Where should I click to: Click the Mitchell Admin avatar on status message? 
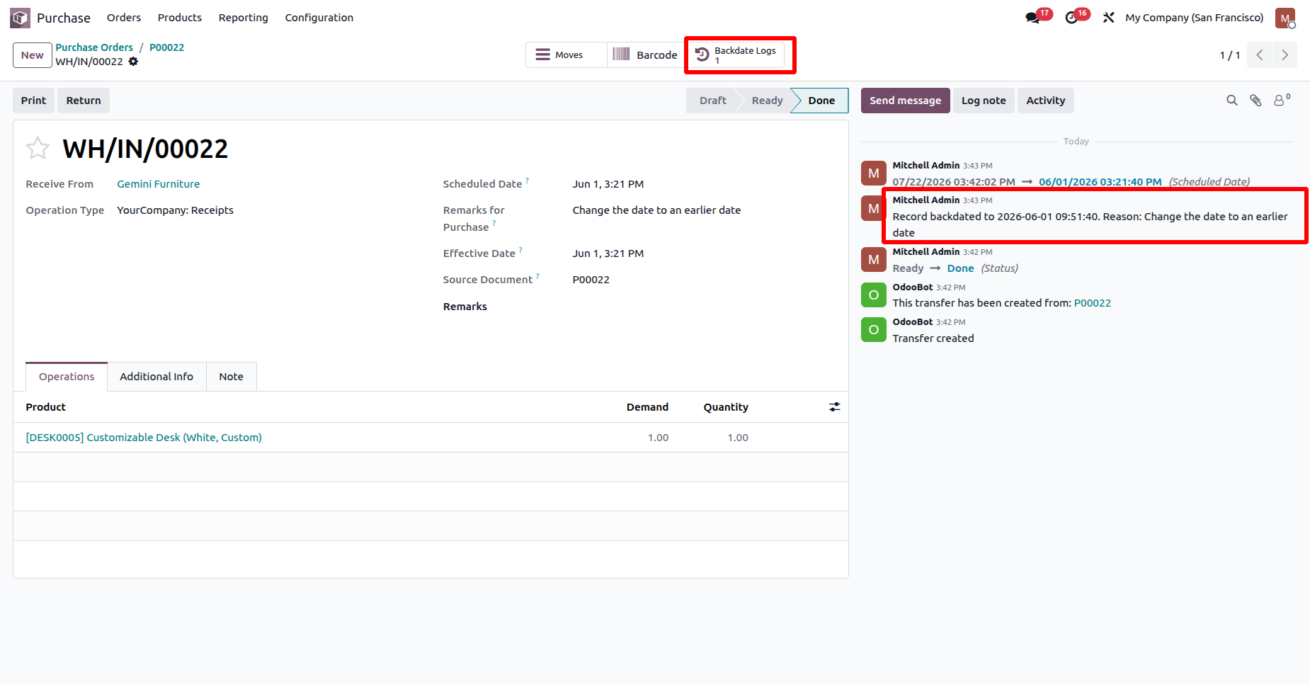click(874, 260)
